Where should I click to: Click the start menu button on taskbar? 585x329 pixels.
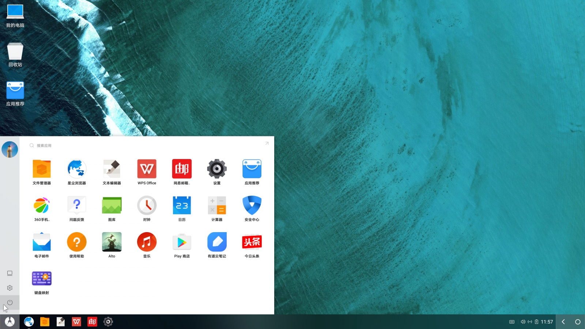click(10, 322)
